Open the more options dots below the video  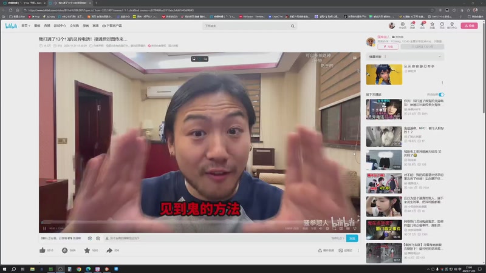(358, 250)
